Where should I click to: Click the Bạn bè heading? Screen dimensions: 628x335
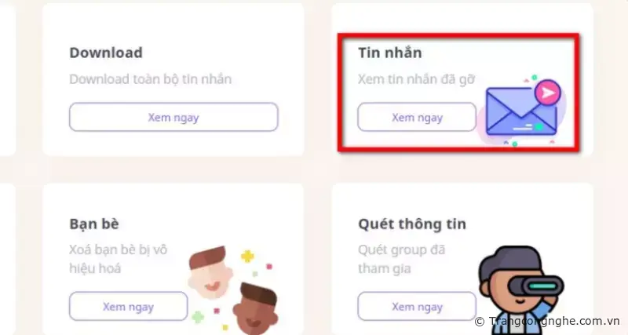point(94,224)
